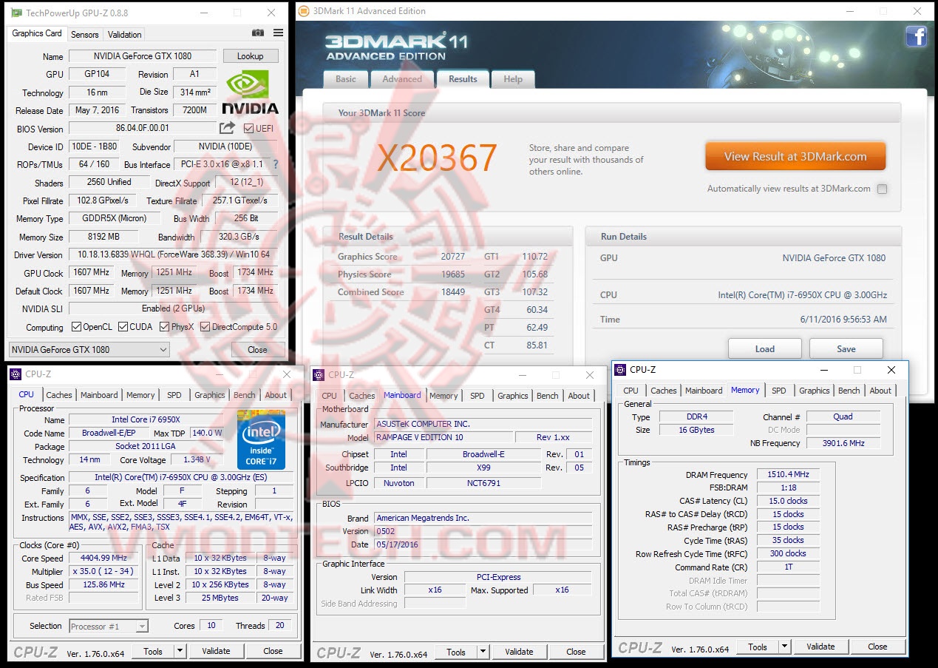Click Validate in CPU-Z CPU window
This screenshot has width=938, height=668.
tap(216, 651)
